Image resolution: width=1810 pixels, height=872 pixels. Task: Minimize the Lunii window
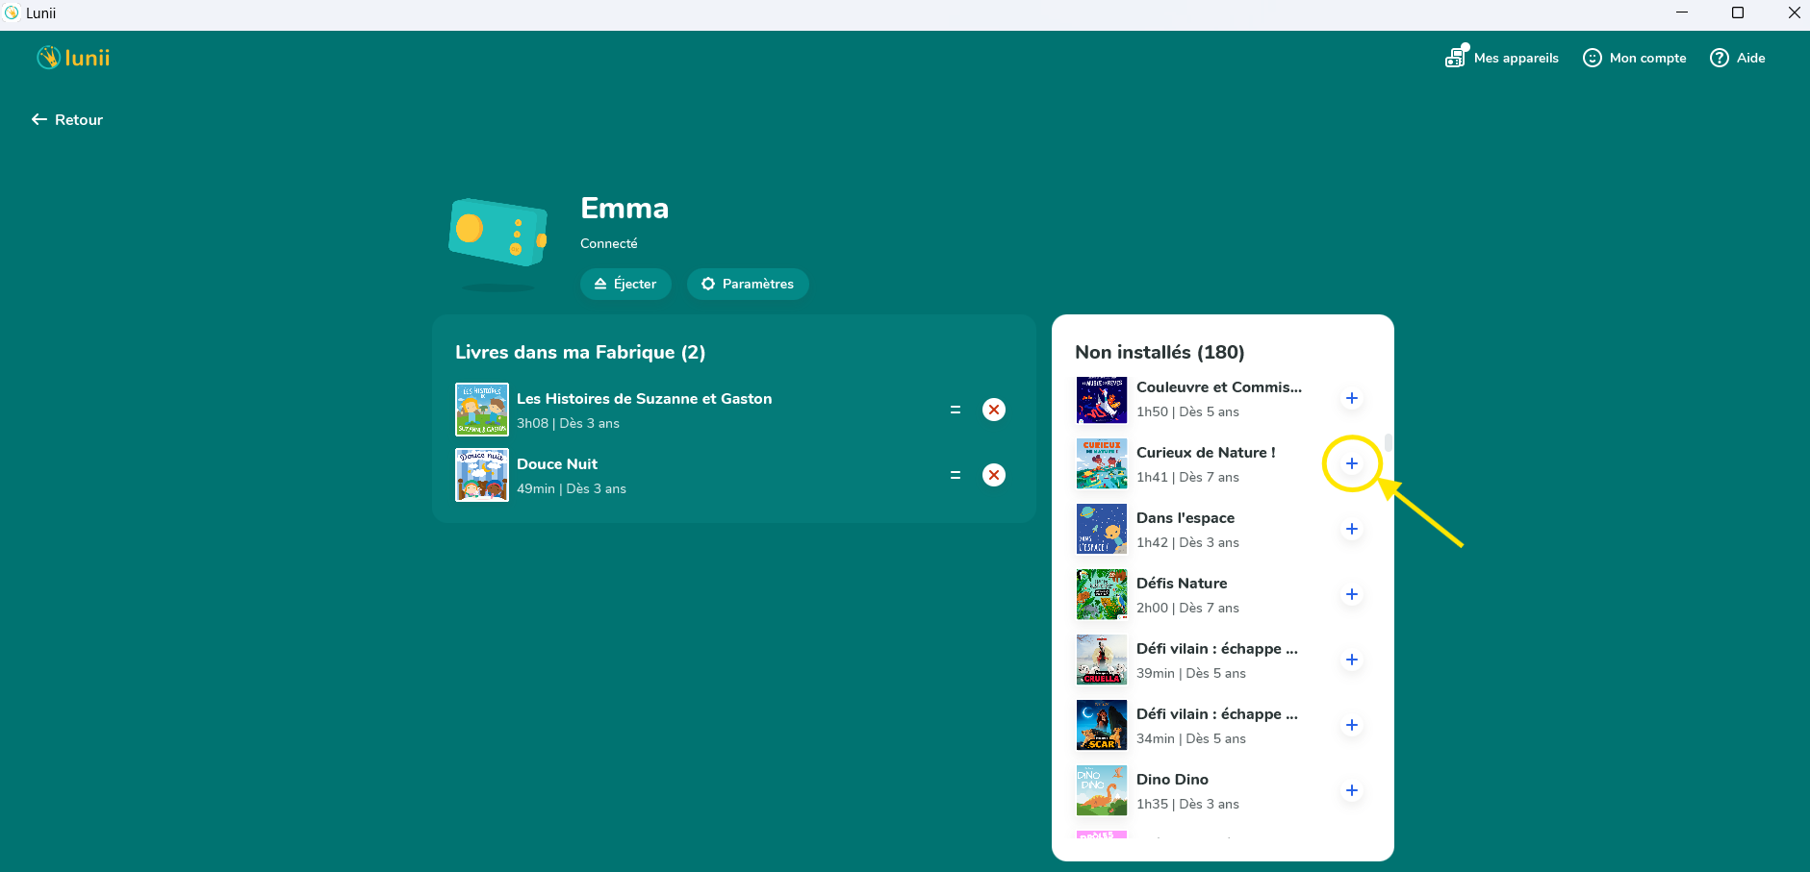point(1682,12)
